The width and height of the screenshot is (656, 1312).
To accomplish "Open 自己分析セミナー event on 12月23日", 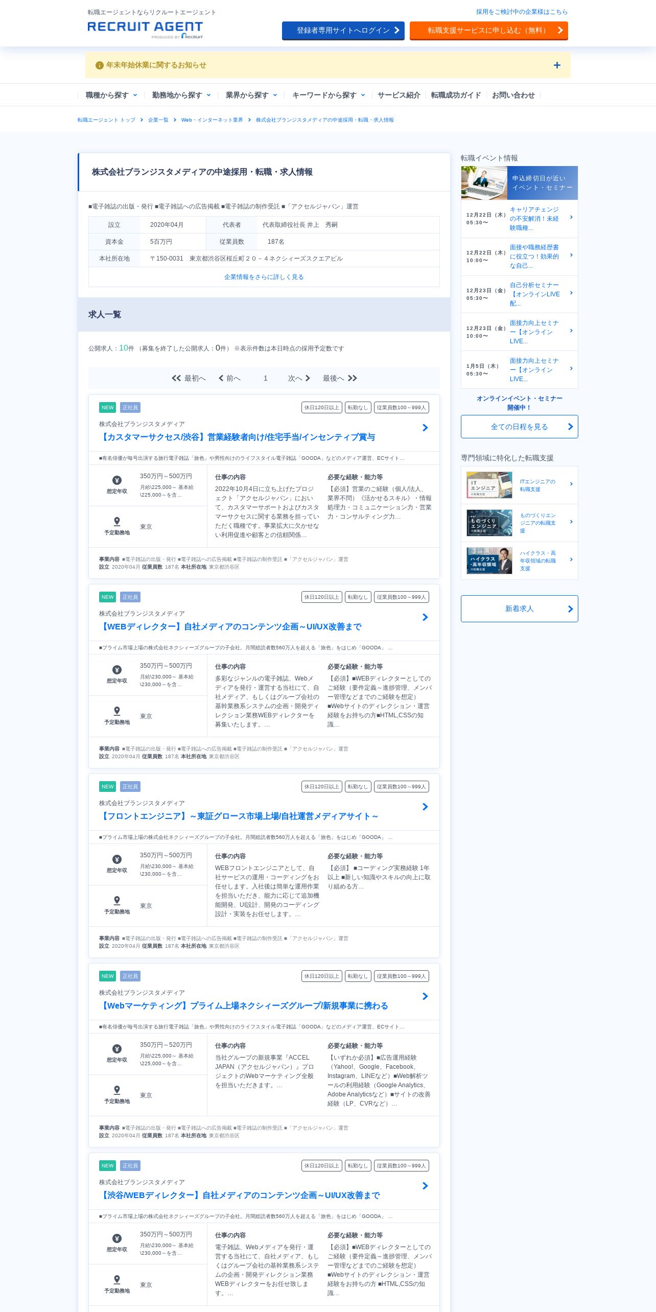I will (x=534, y=294).
